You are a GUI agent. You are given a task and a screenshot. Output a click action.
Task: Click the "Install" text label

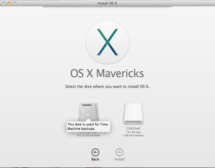[x=120, y=159]
